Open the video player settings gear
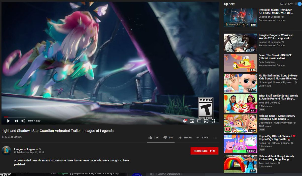The height and width of the screenshot is (176, 302). (x=185, y=121)
